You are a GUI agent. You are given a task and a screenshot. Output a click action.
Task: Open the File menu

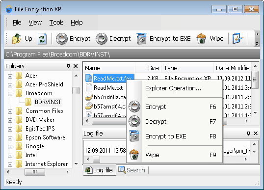coord(17,23)
